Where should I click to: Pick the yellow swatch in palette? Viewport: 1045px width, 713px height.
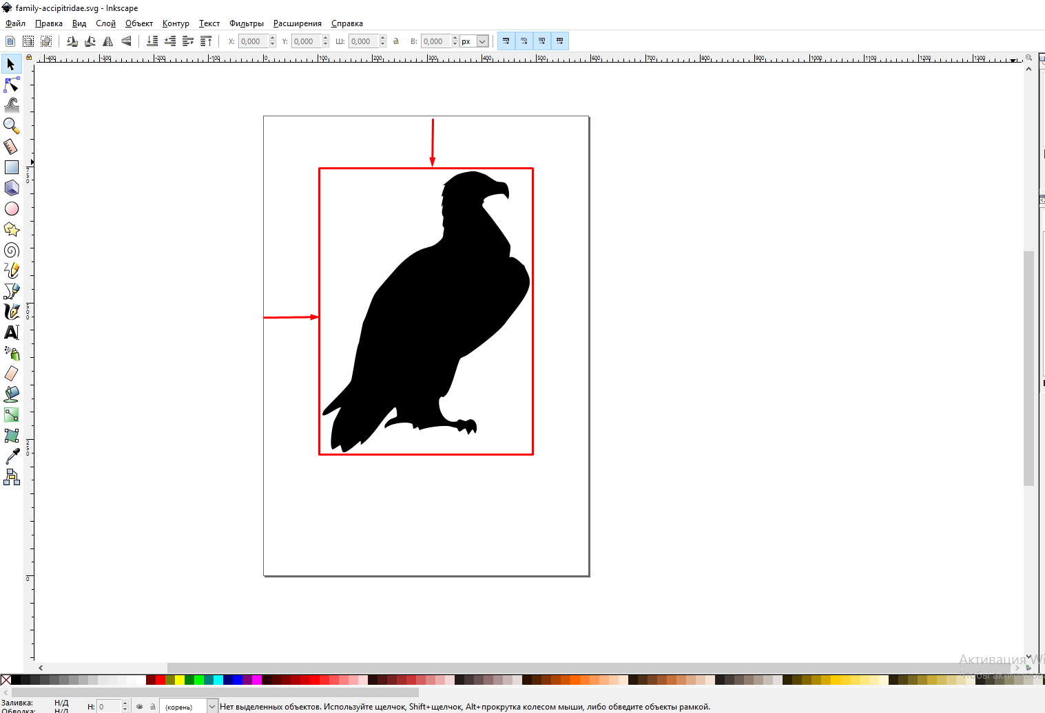pos(180,680)
